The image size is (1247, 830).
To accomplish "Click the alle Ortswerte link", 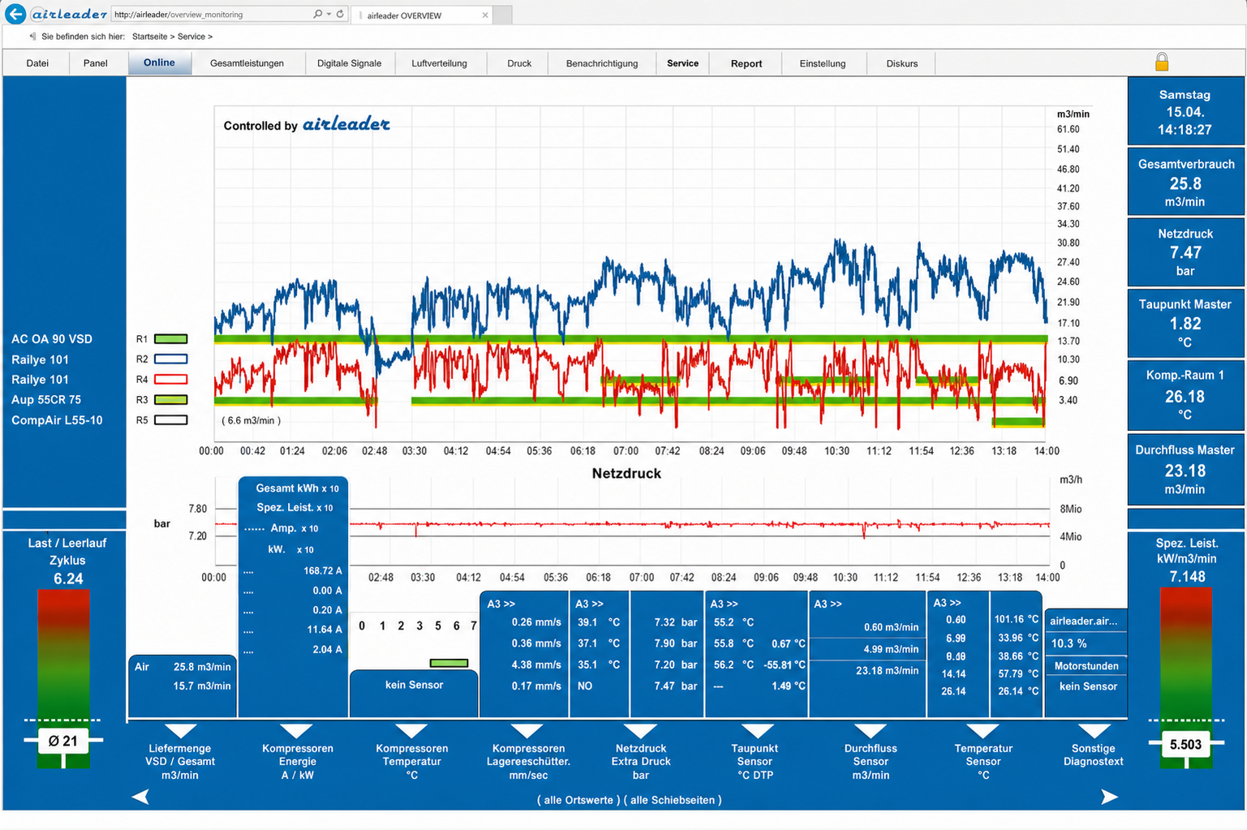I will (578, 800).
